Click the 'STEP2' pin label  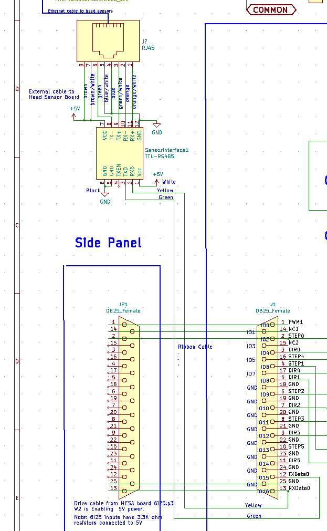point(296,391)
